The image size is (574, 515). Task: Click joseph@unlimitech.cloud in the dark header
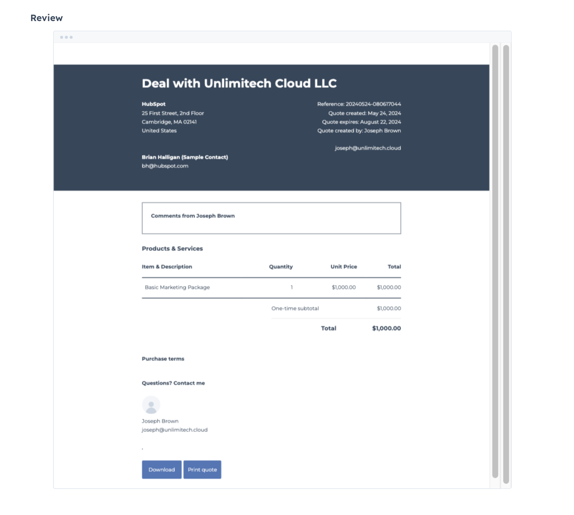pyautogui.click(x=368, y=148)
